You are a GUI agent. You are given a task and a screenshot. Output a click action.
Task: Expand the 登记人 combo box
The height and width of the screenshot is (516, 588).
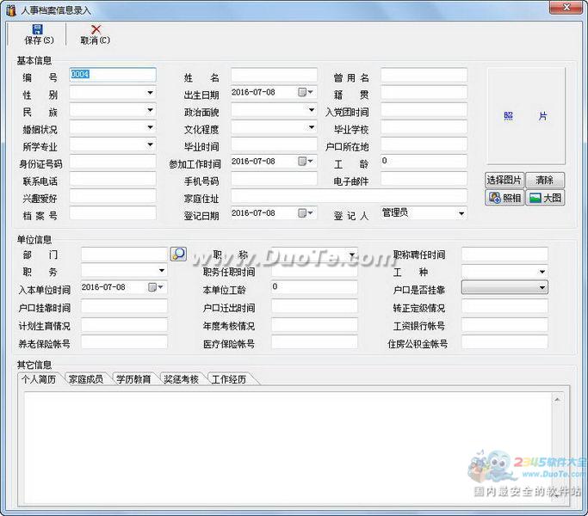pos(461,213)
